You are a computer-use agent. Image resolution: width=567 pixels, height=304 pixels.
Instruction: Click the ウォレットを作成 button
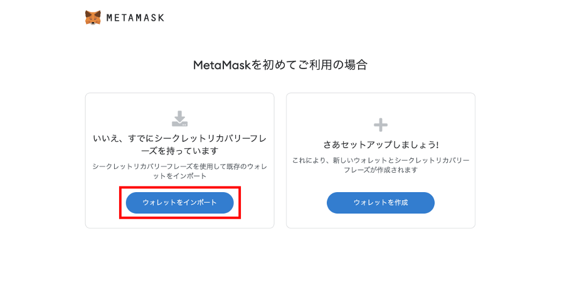pyautogui.click(x=381, y=203)
